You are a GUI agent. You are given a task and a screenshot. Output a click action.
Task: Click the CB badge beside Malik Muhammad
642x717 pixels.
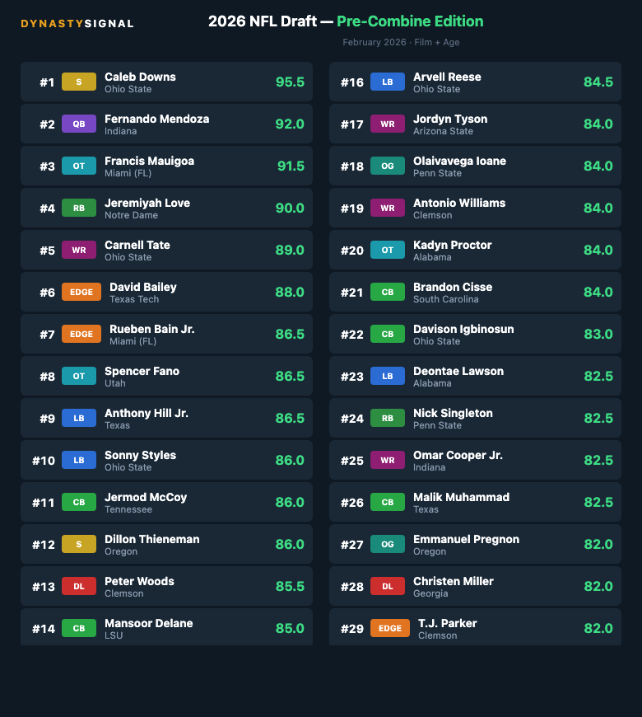388,503
